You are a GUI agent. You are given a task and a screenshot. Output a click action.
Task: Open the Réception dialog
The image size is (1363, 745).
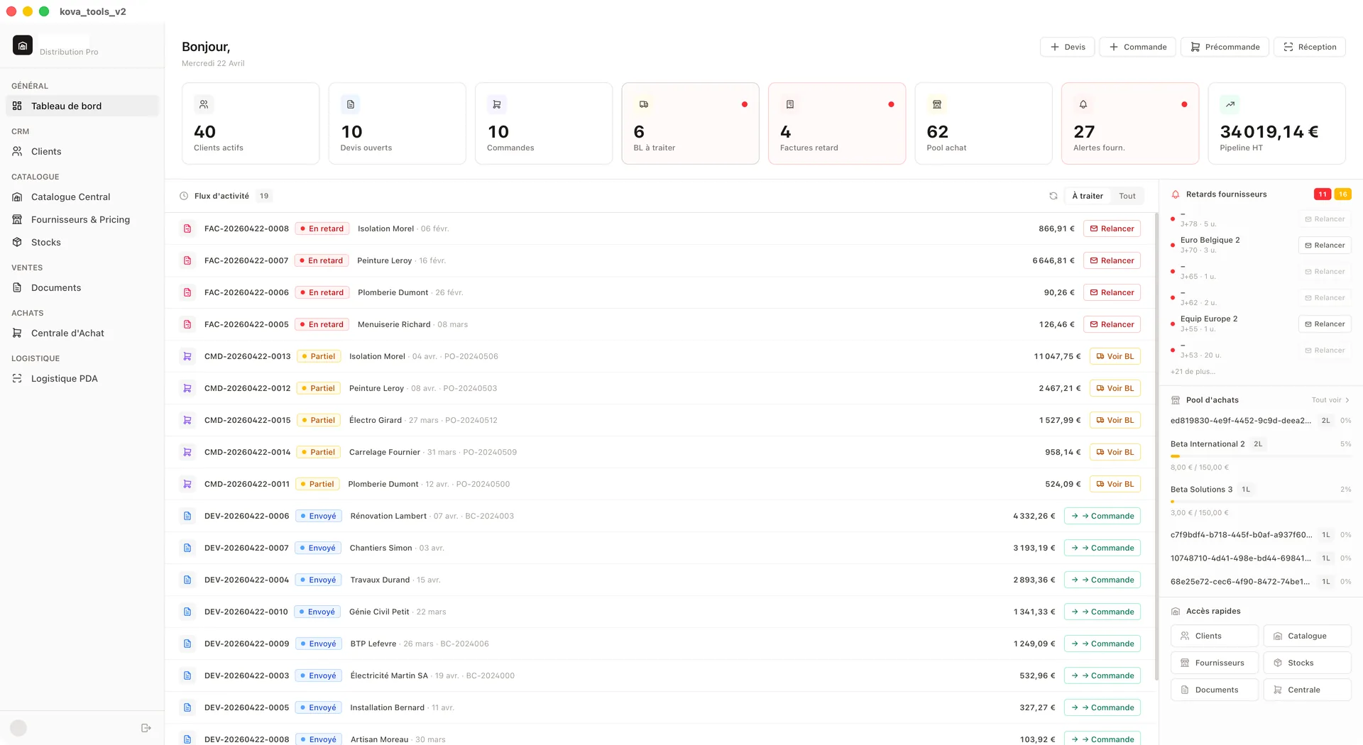pyautogui.click(x=1309, y=46)
